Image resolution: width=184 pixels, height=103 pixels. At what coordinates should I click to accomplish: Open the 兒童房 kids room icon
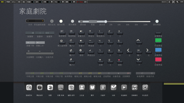(103, 87)
